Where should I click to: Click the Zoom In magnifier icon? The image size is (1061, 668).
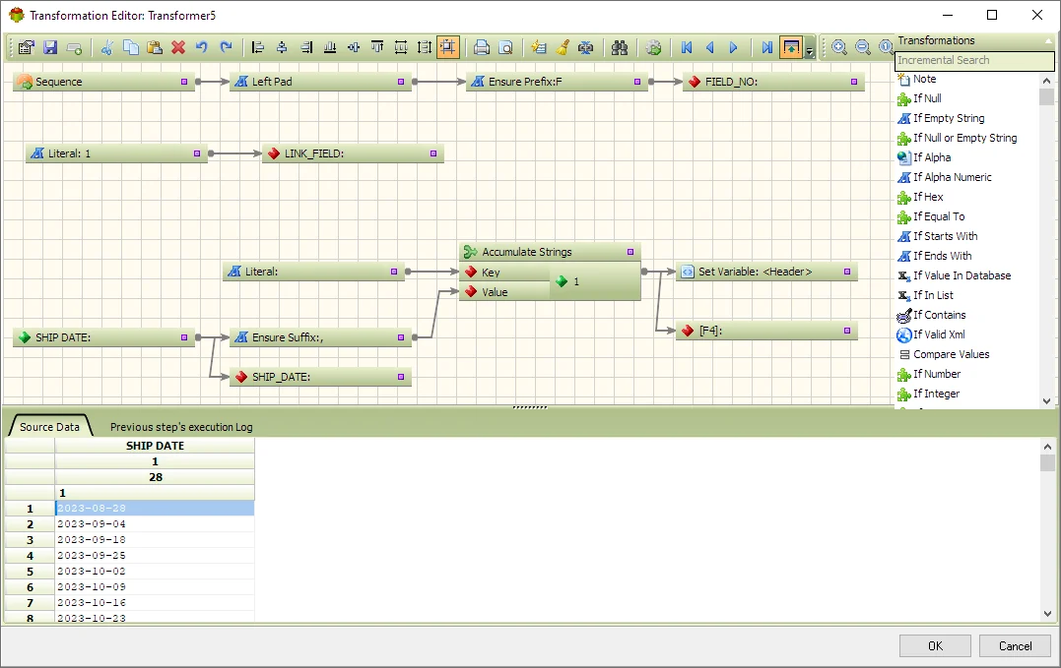pyautogui.click(x=839, y=47)
